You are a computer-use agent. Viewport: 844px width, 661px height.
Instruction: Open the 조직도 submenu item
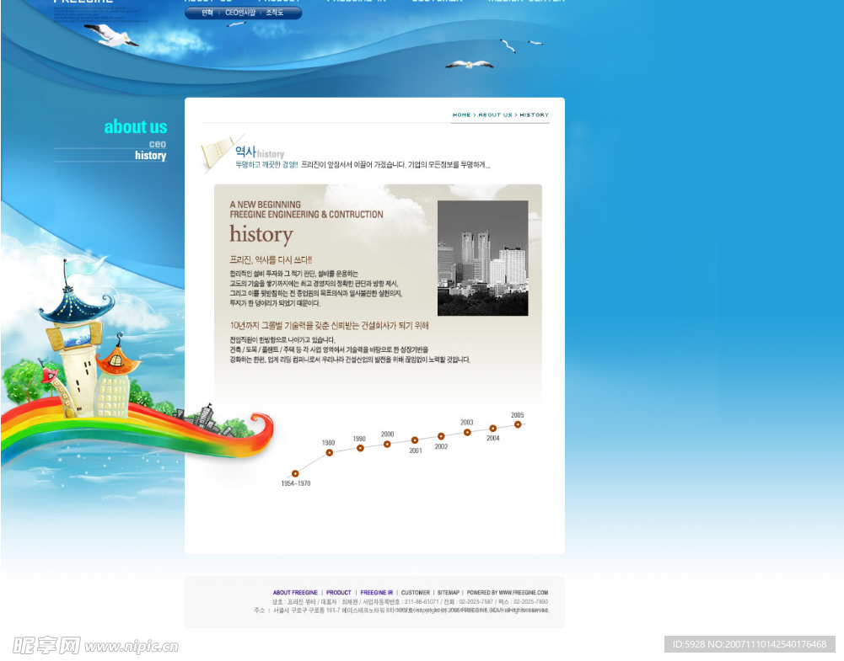[x=275, y=13]
